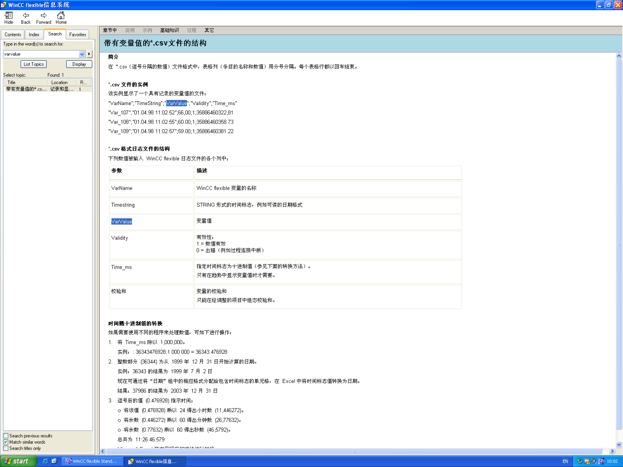The image size is (623, 467).
Task: Select the Search tab
Action: tap(55, 34)
